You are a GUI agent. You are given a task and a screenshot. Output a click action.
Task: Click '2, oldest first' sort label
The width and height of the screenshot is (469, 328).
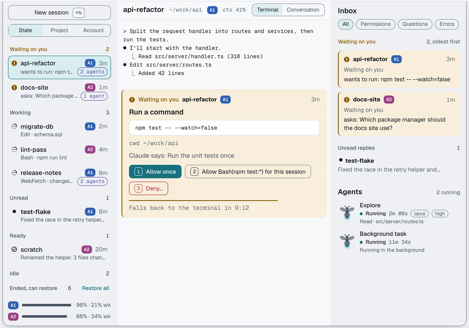coord(443,42)
